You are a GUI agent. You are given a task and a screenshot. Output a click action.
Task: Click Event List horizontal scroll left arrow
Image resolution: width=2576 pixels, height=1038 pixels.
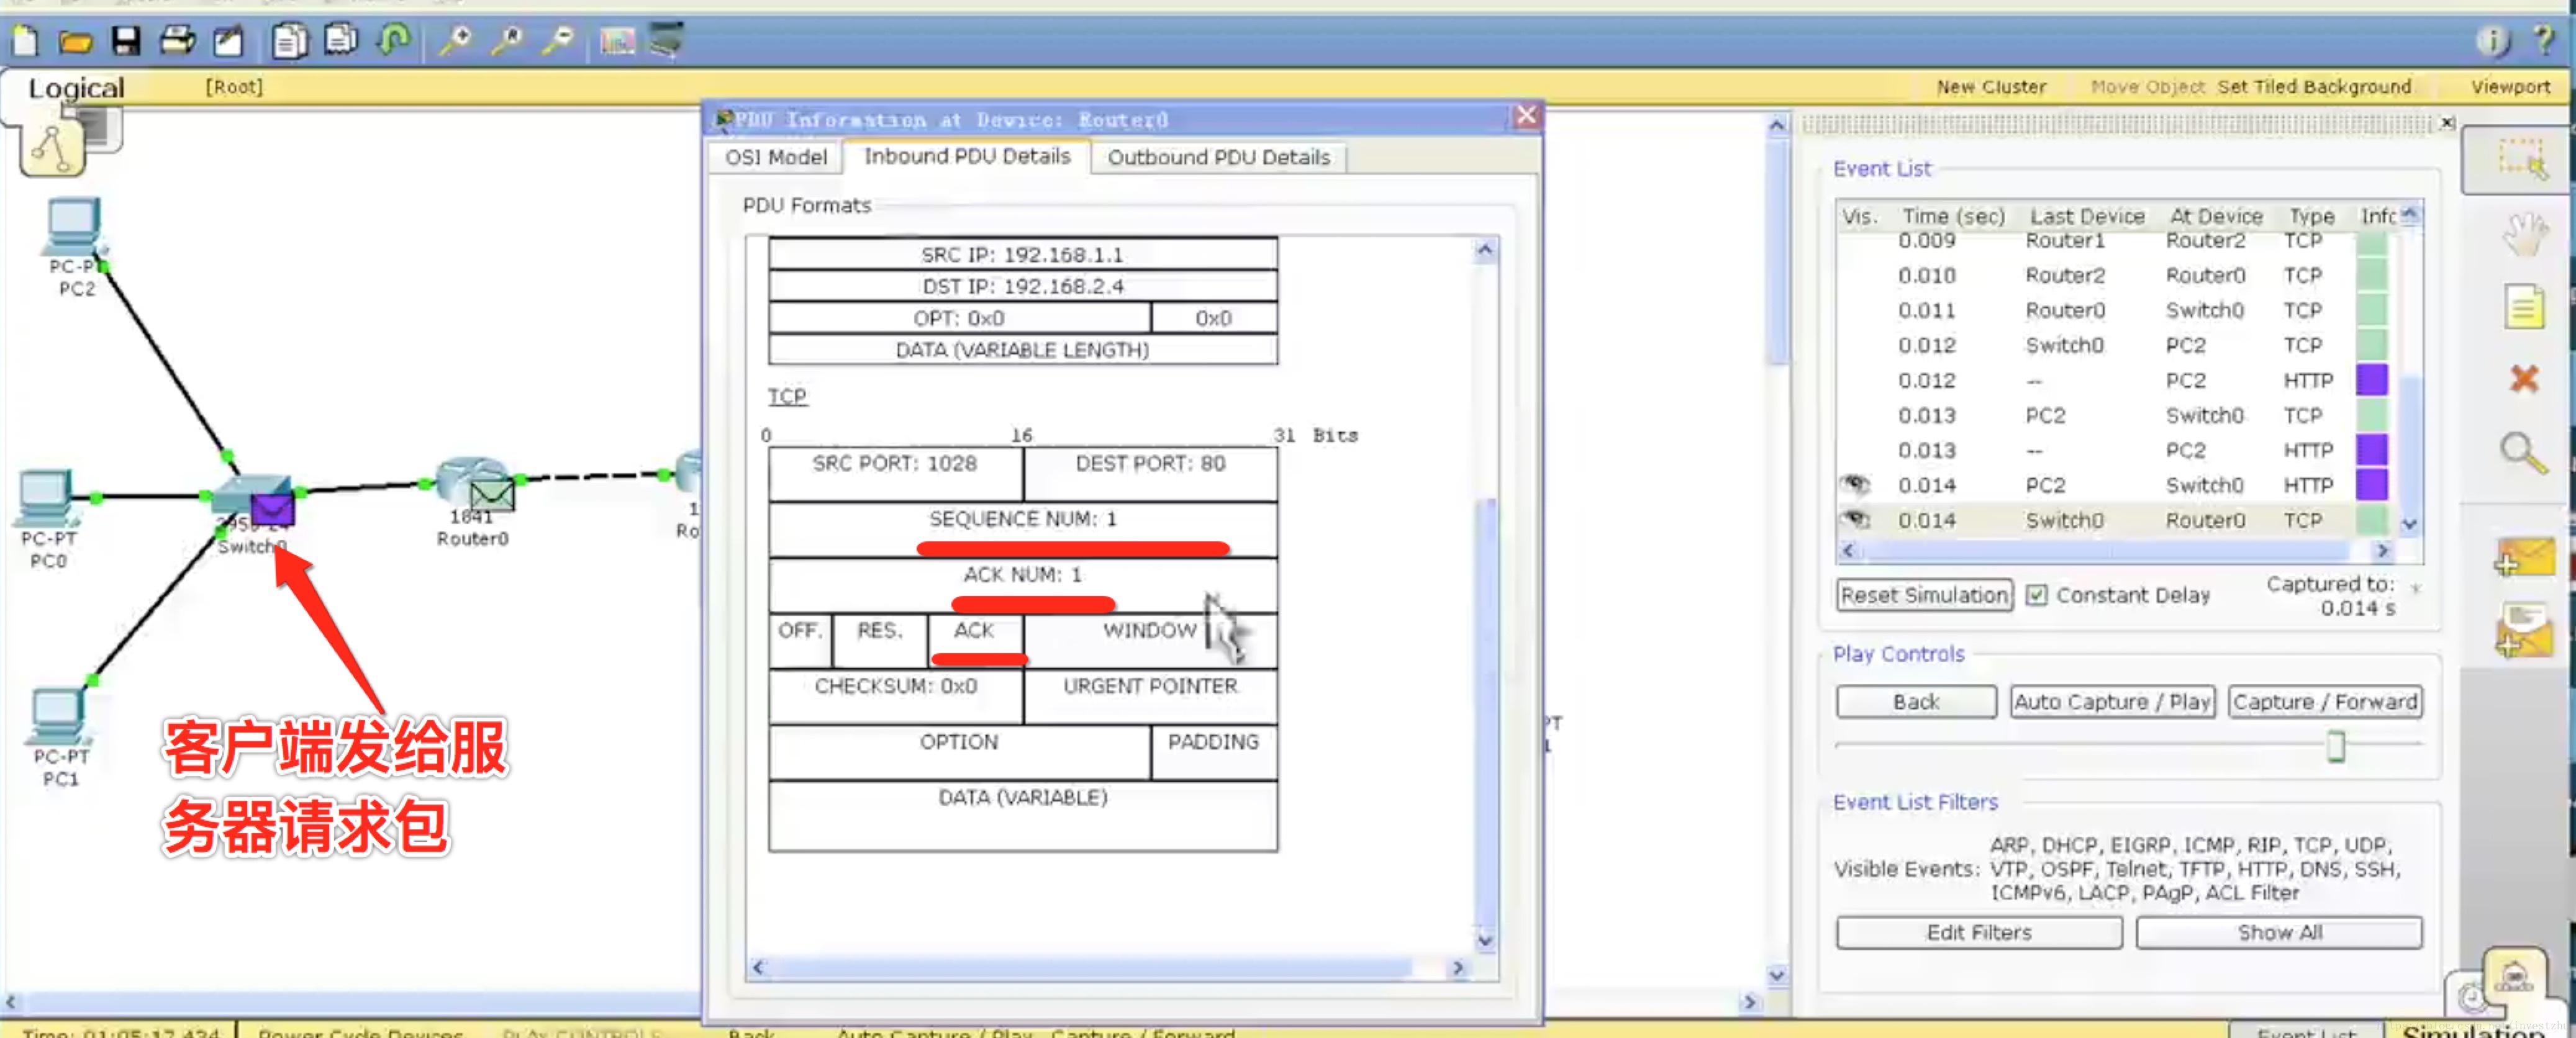[1848, 550]
